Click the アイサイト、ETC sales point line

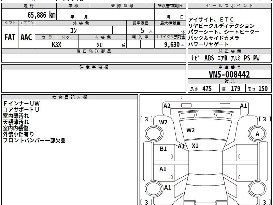[211, 19]
